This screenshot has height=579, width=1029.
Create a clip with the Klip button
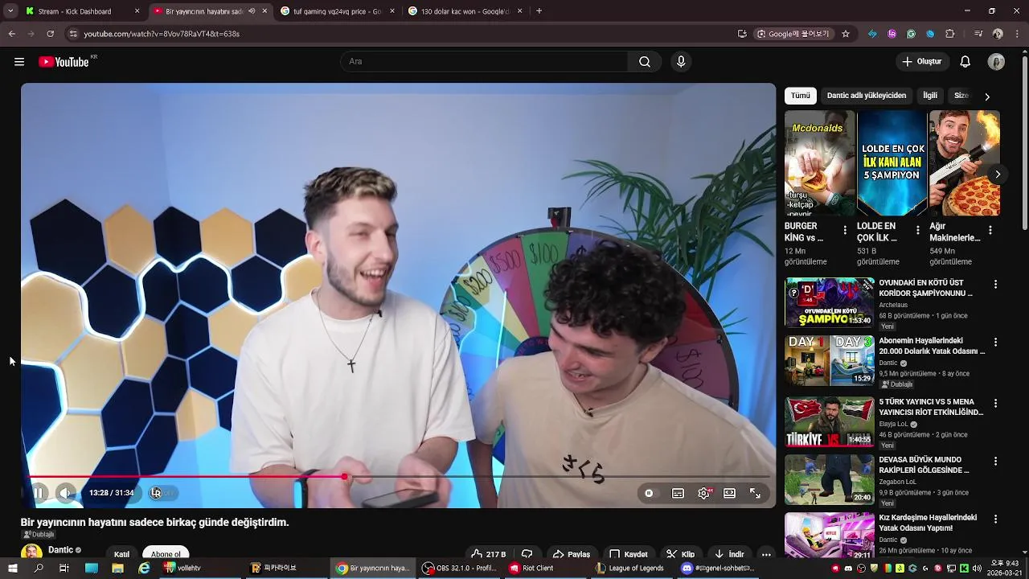click(x=680, y=554)
